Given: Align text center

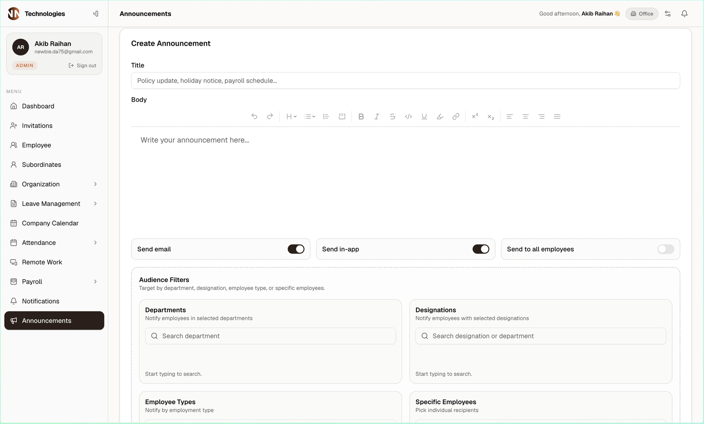Looking at the screenshot, I should click(x=526, y=116).
